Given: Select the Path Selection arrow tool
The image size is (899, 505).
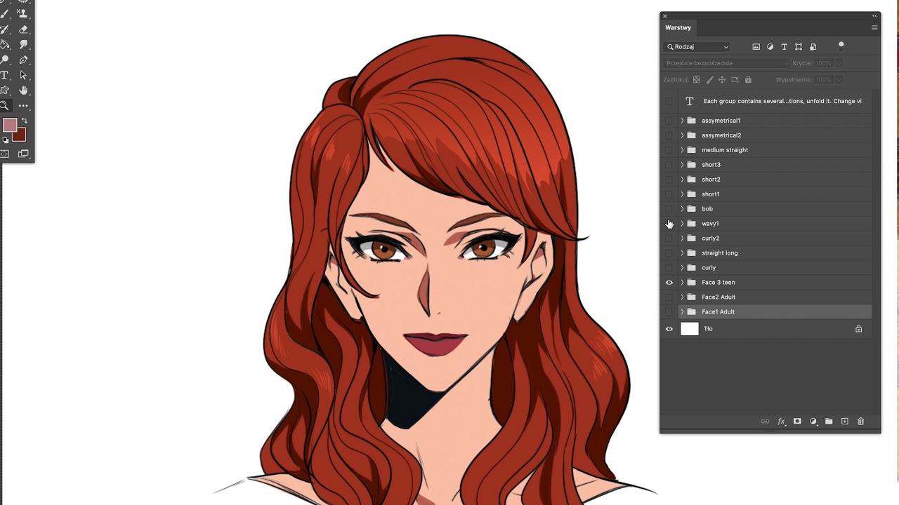Looking at the screenshot, I should 23,75.
